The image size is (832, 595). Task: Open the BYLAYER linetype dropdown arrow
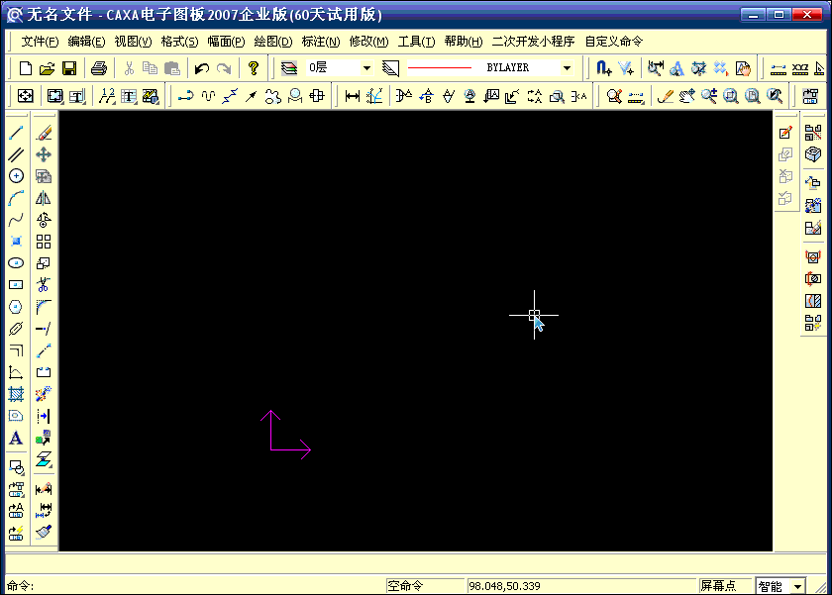[567, 68]
